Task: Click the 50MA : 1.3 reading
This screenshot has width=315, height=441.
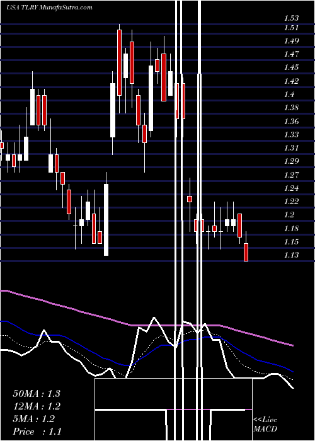Action: tap(37, 394)
